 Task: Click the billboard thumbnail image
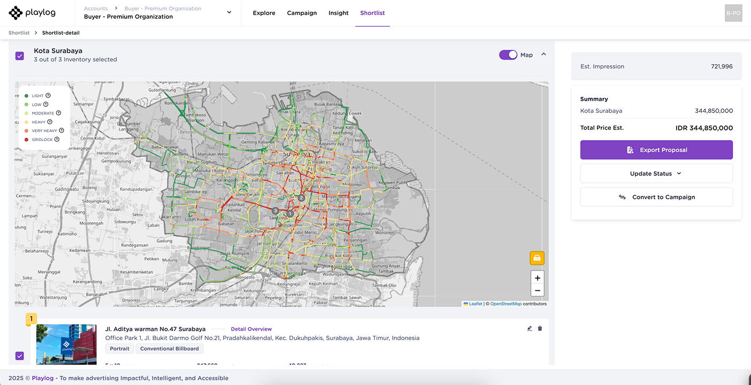point(66,345)
